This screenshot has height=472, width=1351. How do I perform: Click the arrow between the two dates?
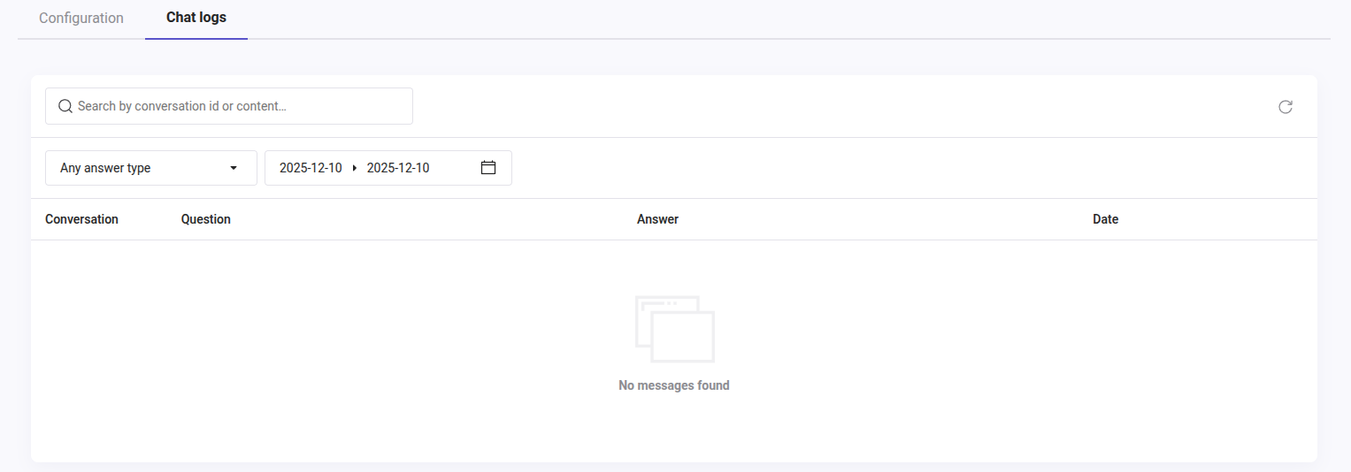[355, 168]
